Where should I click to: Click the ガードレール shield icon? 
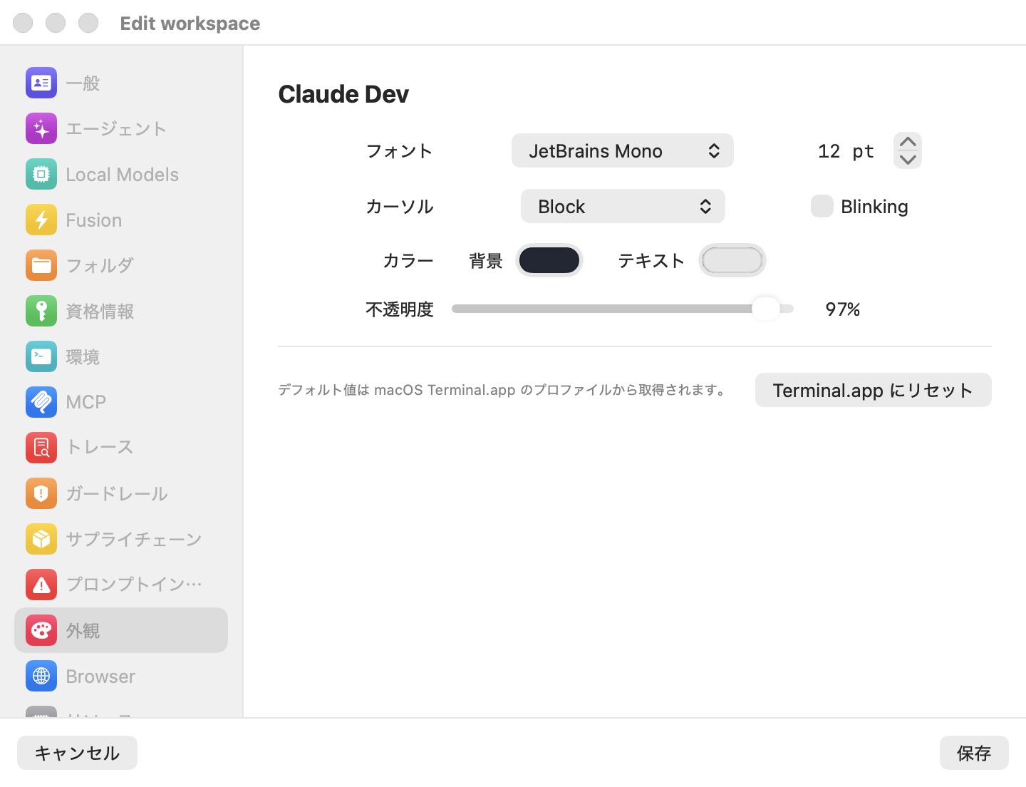tap(41, 493)
